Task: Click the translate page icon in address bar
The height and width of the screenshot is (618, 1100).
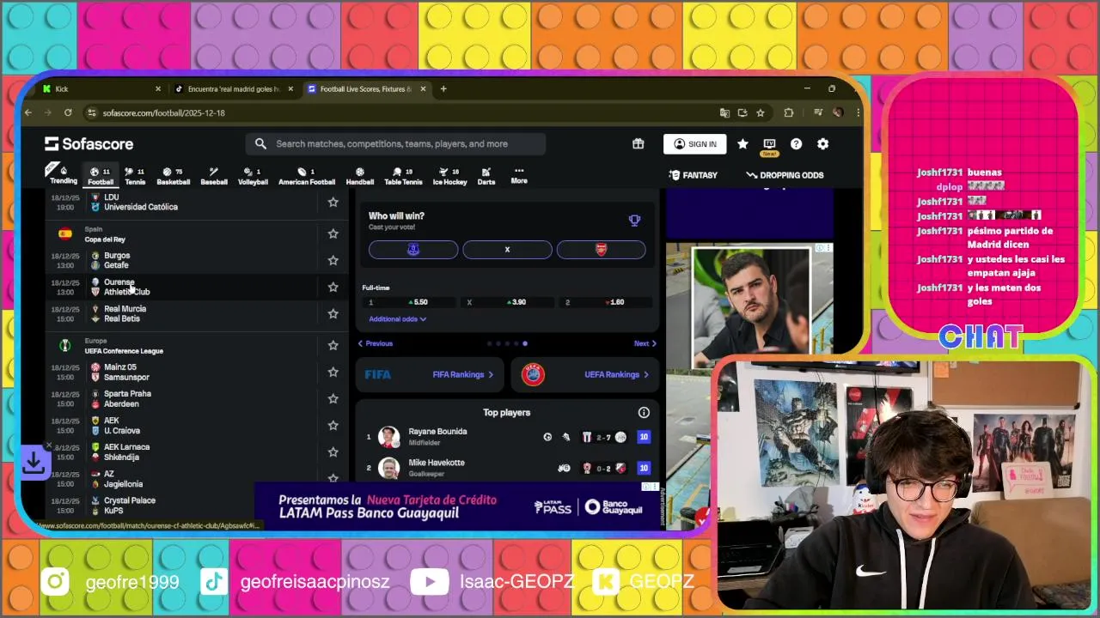Action: pyautogui.click(x=724, y=112)
